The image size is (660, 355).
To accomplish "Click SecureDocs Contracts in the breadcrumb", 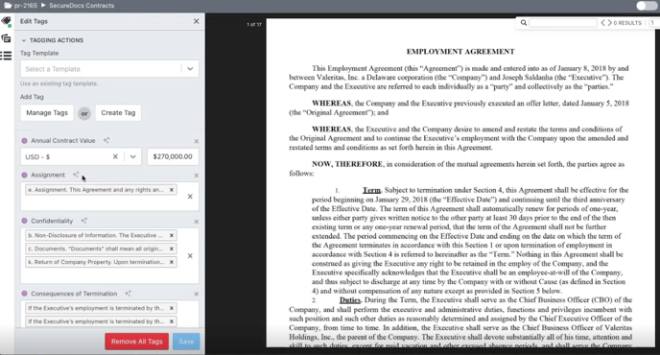I will pos(82,6).
